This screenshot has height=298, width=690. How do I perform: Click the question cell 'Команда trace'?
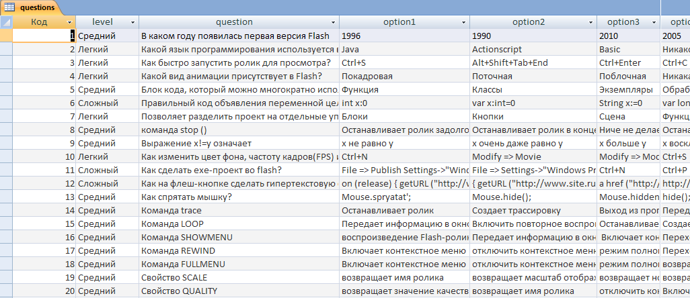pos(239,211)
